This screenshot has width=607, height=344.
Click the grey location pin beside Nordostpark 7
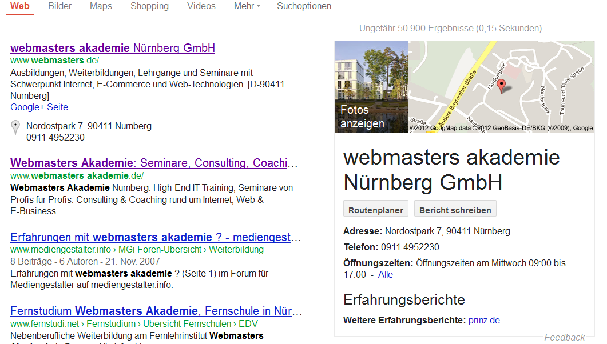[x=15, y=127]
